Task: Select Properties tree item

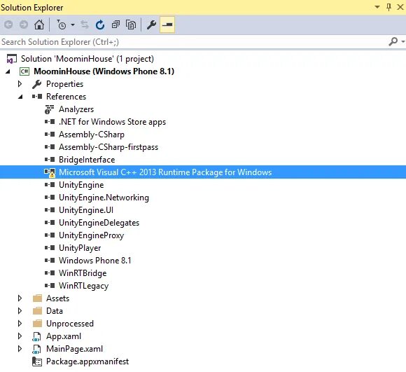Action: pyautogui.click(x=64, y=84)
